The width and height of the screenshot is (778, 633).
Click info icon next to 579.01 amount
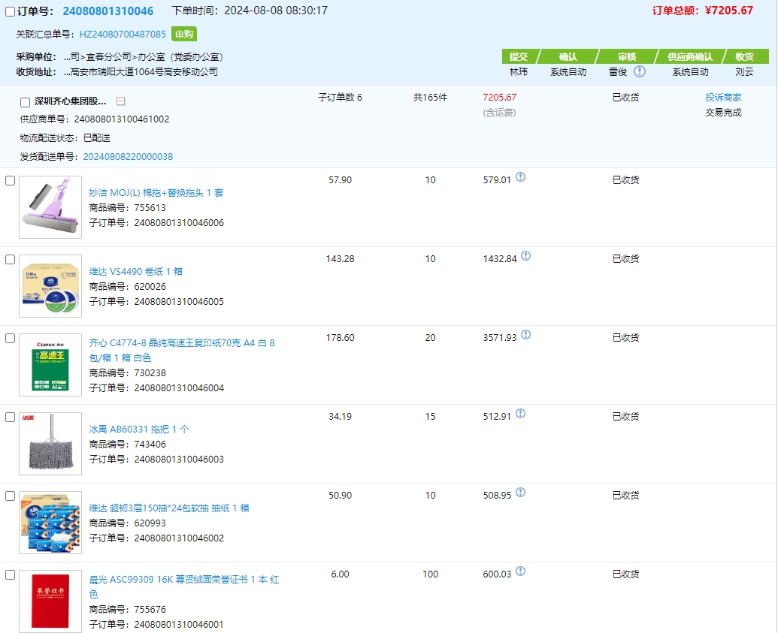click(x=520, y=177)
